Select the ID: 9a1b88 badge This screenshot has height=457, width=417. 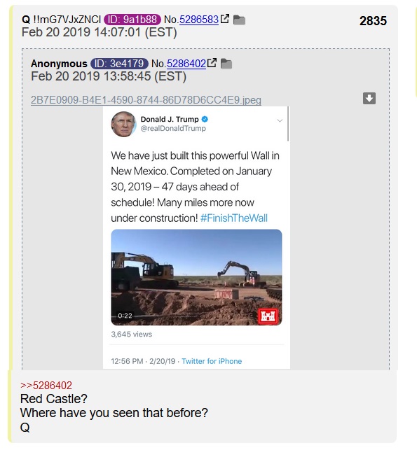click(132, 20)
